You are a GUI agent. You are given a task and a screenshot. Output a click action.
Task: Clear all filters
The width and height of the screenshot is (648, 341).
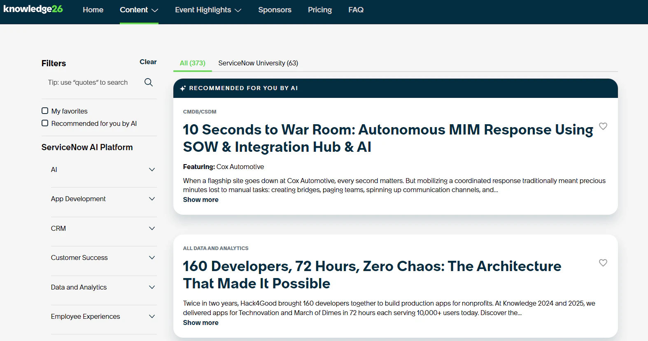pos(148,62)
